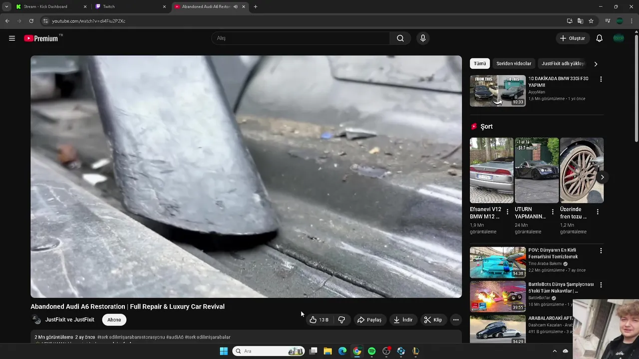This screenshot has width=639, height=359.
Task: Open Chrome tab search dropdown arrow
Action: click(x=6, y=6)
